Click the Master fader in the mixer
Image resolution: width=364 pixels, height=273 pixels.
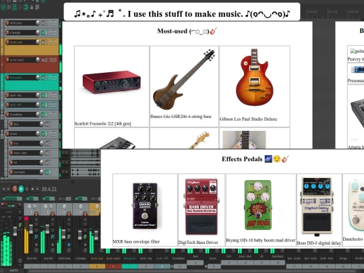[15, 231]
